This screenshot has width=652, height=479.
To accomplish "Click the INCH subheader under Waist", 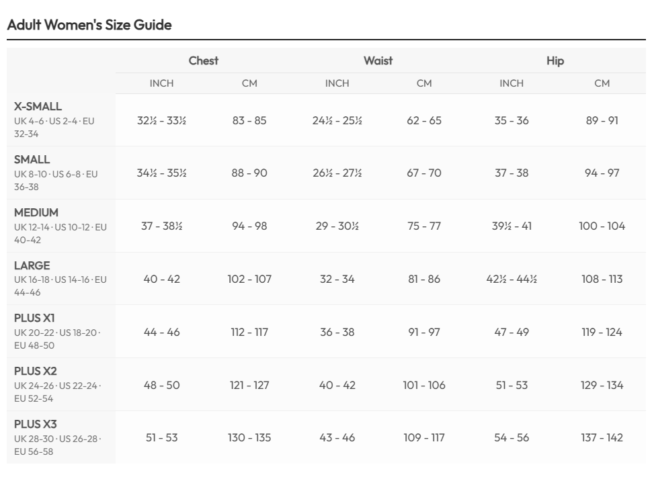I will [x=337, y=84].
